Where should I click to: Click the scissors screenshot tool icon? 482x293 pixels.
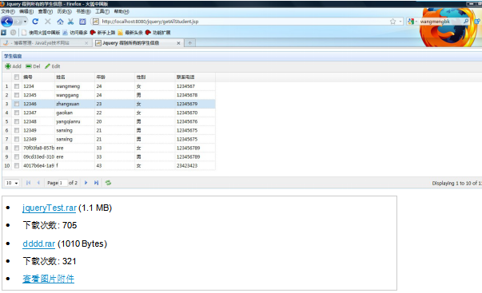[x=70, y=22]
